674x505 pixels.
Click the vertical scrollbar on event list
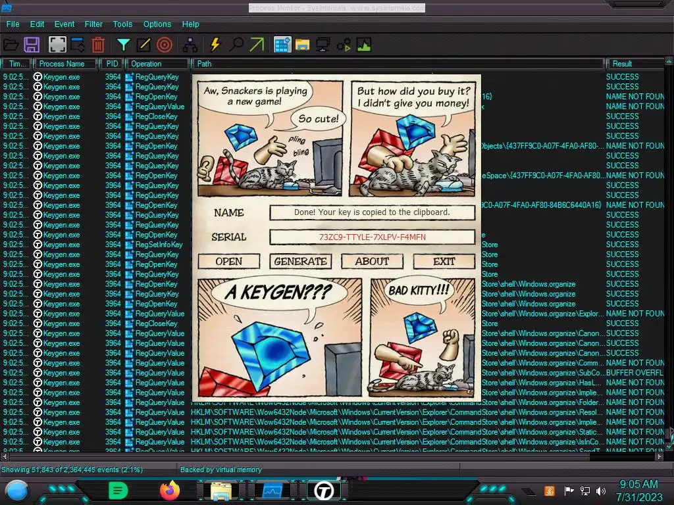[x=669, y=253]
